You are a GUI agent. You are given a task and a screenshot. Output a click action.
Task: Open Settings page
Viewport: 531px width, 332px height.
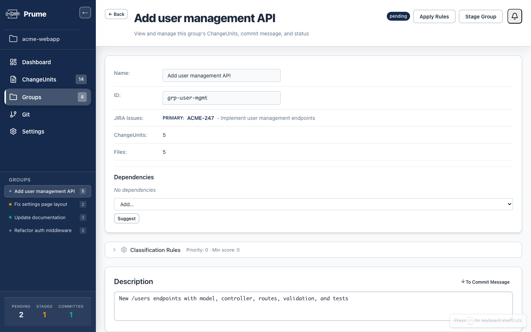coord(48,131)
